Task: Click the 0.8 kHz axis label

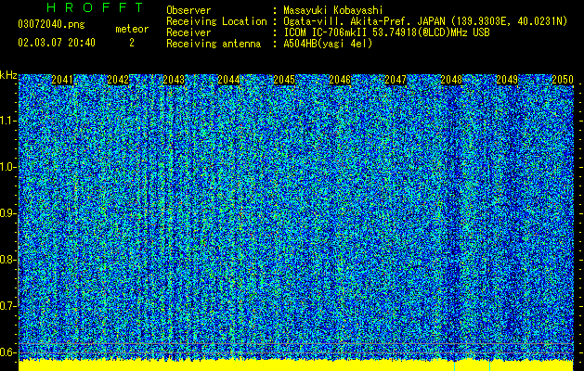Action: coord(7,260)
